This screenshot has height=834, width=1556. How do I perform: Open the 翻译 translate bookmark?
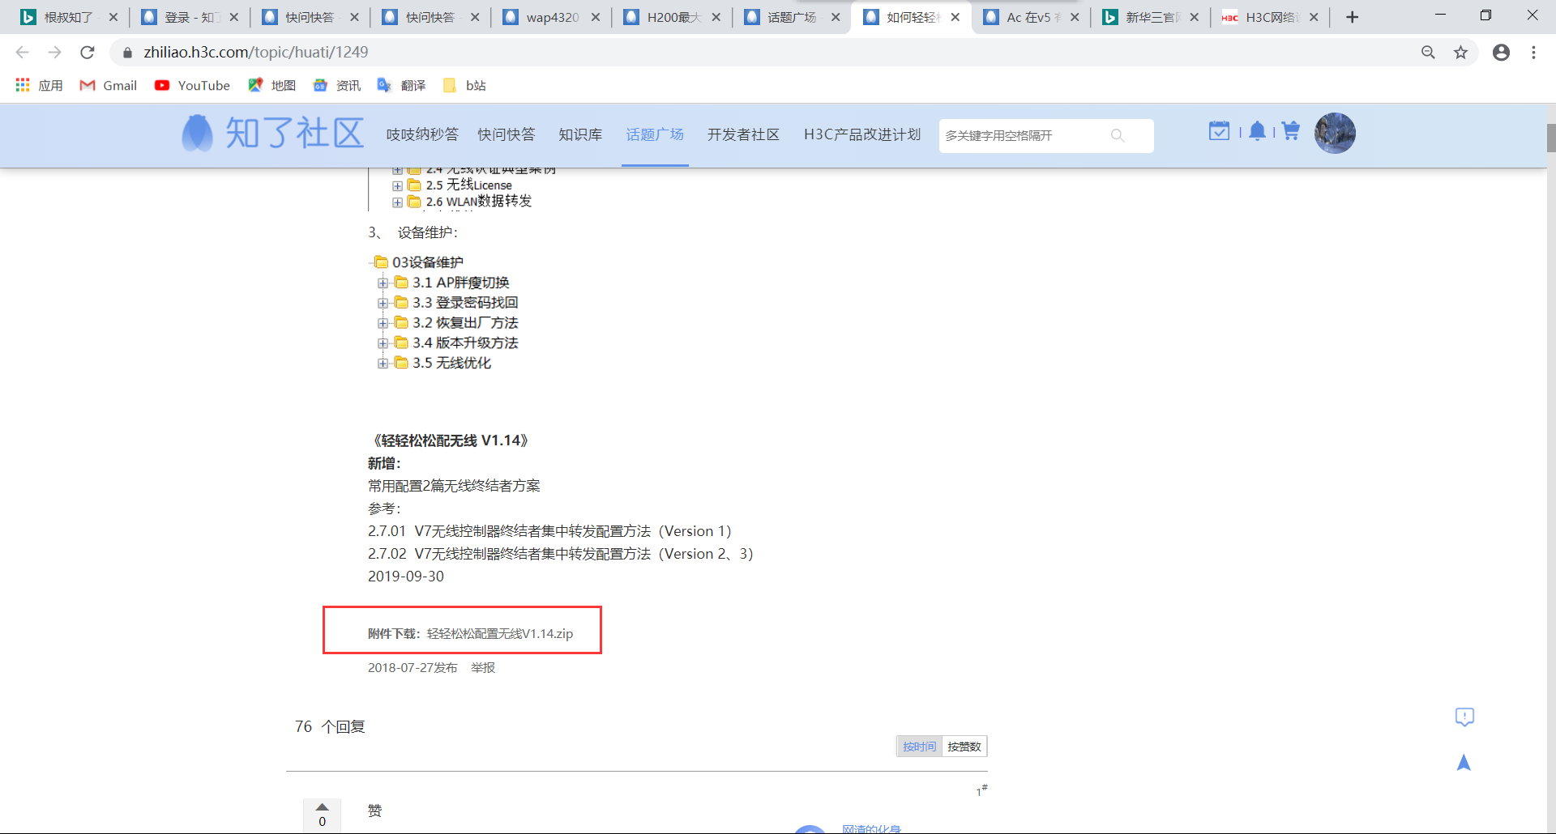pyautogui.click(x=401, y=85)
